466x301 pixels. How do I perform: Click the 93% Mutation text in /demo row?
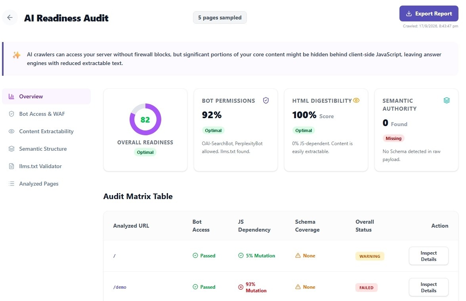(256, 287)
